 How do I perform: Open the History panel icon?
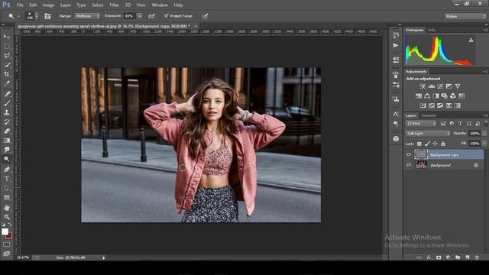[396, 35]
